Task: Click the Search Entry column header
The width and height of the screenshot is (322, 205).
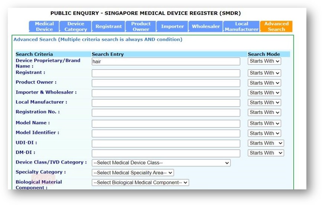Action: tap(107, 54)
